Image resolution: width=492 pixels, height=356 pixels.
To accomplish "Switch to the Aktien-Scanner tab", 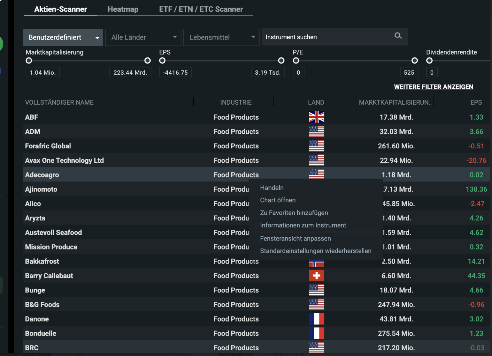I will [x=61, y=9].
